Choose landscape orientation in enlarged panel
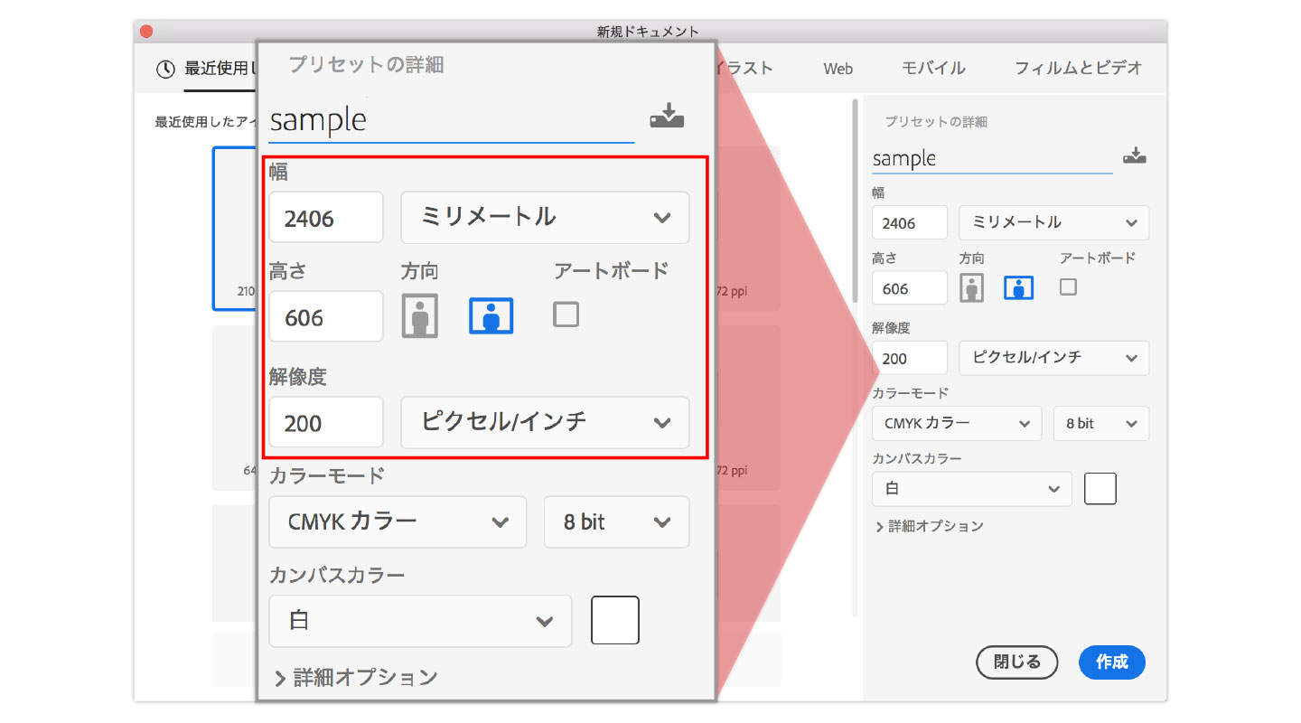The width and height of the screenshot is (1301, 723). pyautogui.click(x=491, y=315)
